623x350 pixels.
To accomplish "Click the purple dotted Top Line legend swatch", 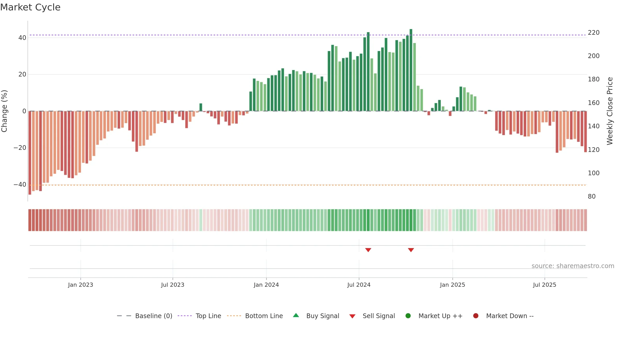I will (185, 316).
